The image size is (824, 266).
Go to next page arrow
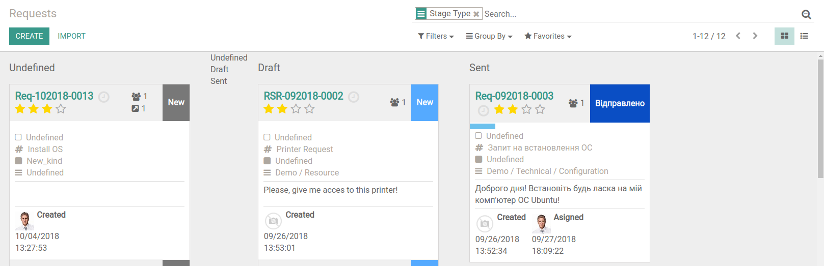(755, 36)
